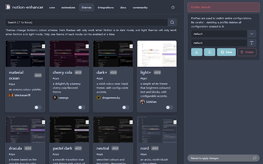Switch on the light+ theme toggle

pos(169,107)
